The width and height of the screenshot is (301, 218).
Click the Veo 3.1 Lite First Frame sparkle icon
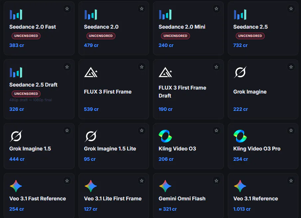(x=90, y=186)
